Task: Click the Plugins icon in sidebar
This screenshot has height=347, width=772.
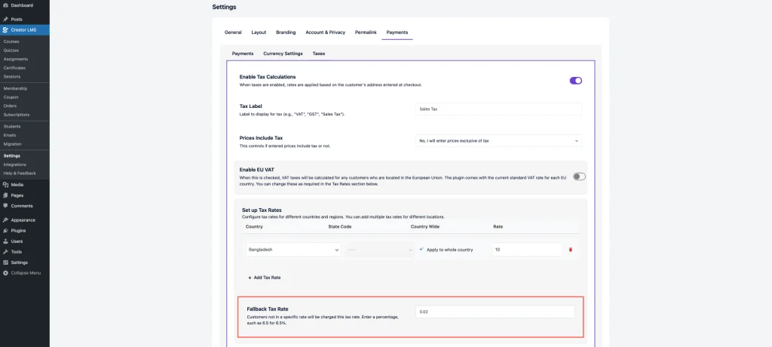Action: pyautogui.click(x=6, y=231)
